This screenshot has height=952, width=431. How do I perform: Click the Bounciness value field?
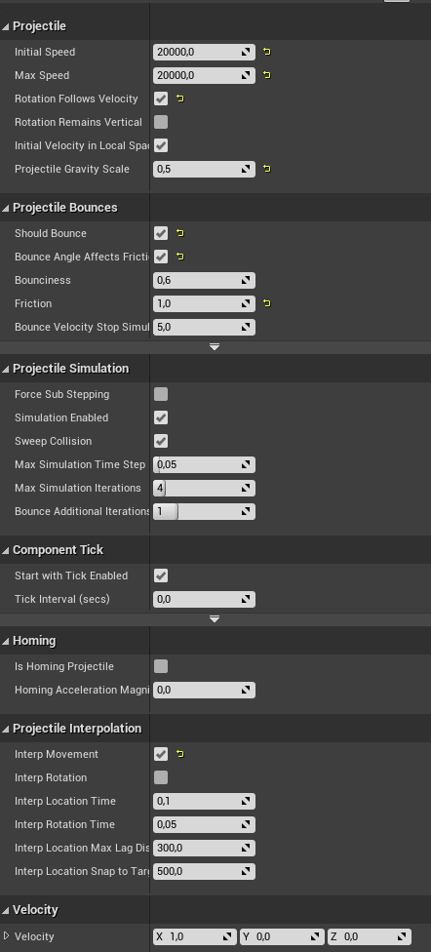coord(204,281)
